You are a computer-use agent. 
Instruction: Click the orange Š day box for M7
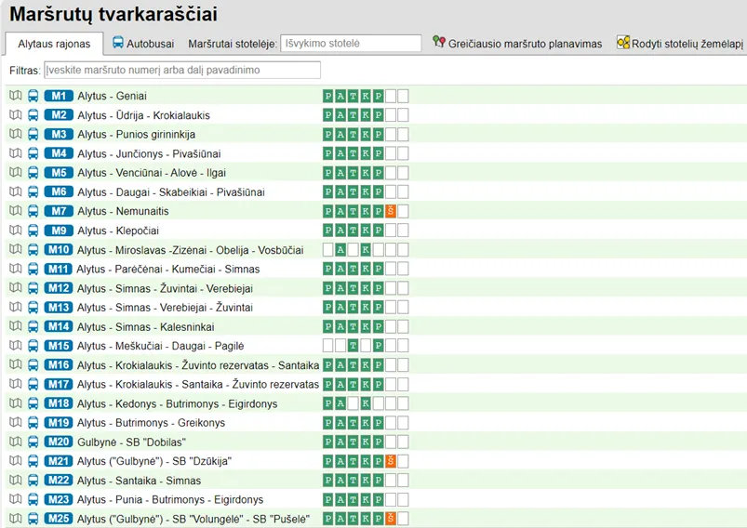391,211
